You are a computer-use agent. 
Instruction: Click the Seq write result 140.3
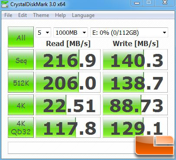point(135,60)
